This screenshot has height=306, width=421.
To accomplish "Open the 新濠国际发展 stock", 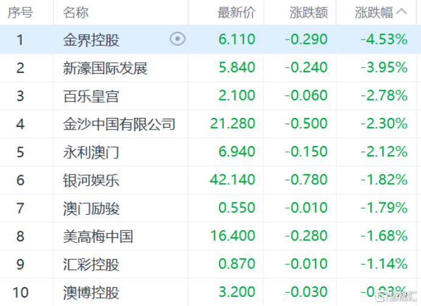I will click(105, 68).
